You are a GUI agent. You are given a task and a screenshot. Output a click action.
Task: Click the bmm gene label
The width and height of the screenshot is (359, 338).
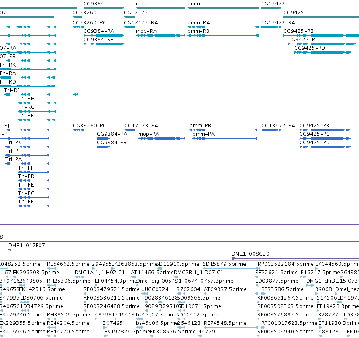click(194, 4)
